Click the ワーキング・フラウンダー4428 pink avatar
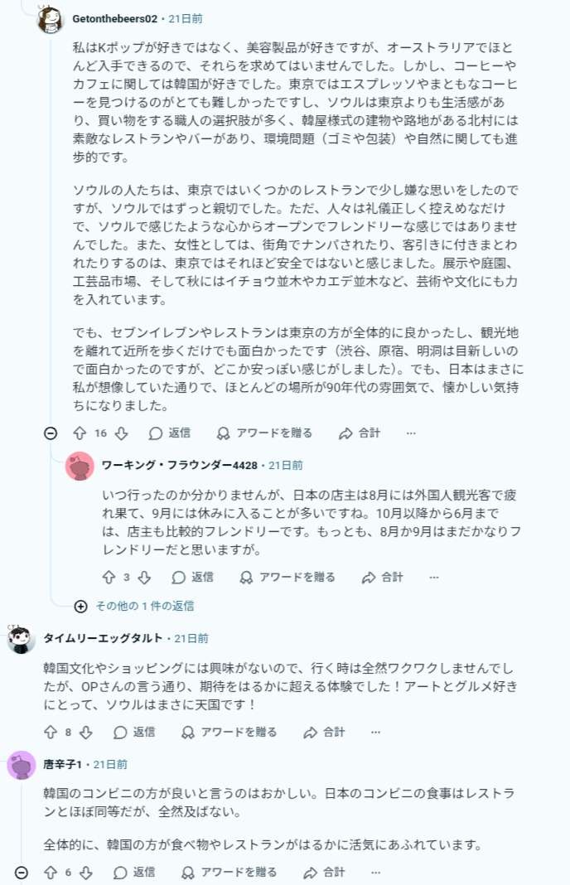 (80, 467)
